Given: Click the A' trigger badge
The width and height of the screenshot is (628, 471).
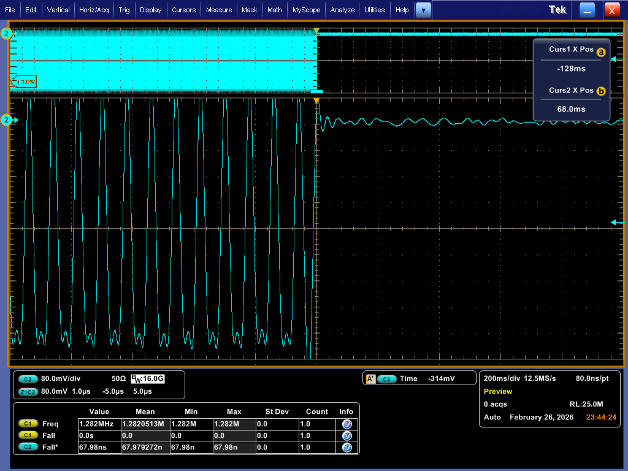Looking at the screenshot, I should point(370,379).
